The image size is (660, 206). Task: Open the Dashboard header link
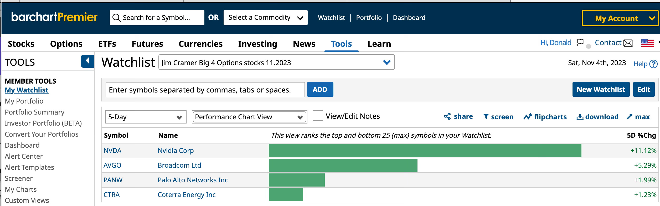pyautogui.click(x=409, y=18)
